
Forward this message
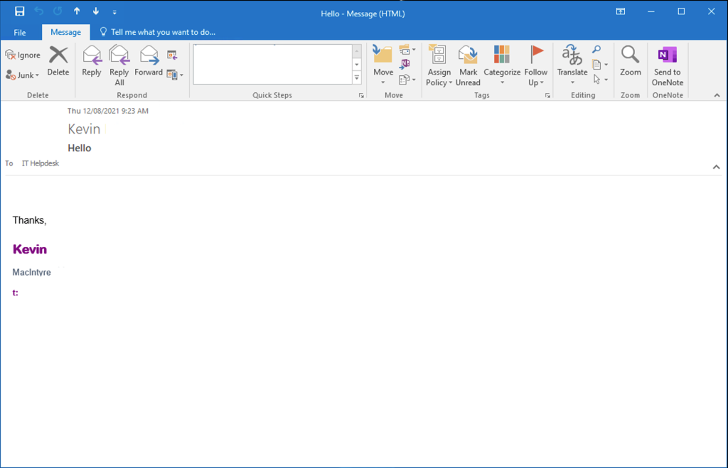tap(149, 55)
